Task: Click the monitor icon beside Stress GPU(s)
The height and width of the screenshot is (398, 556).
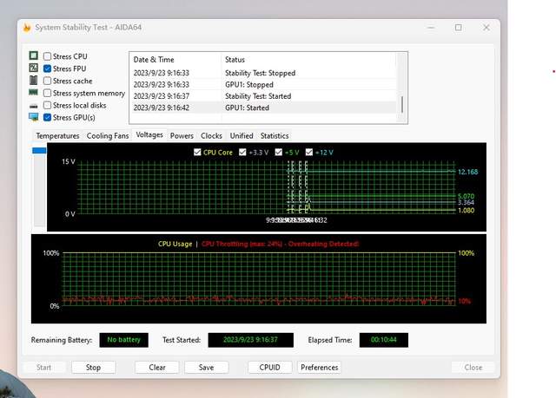Action: (33, 117)
